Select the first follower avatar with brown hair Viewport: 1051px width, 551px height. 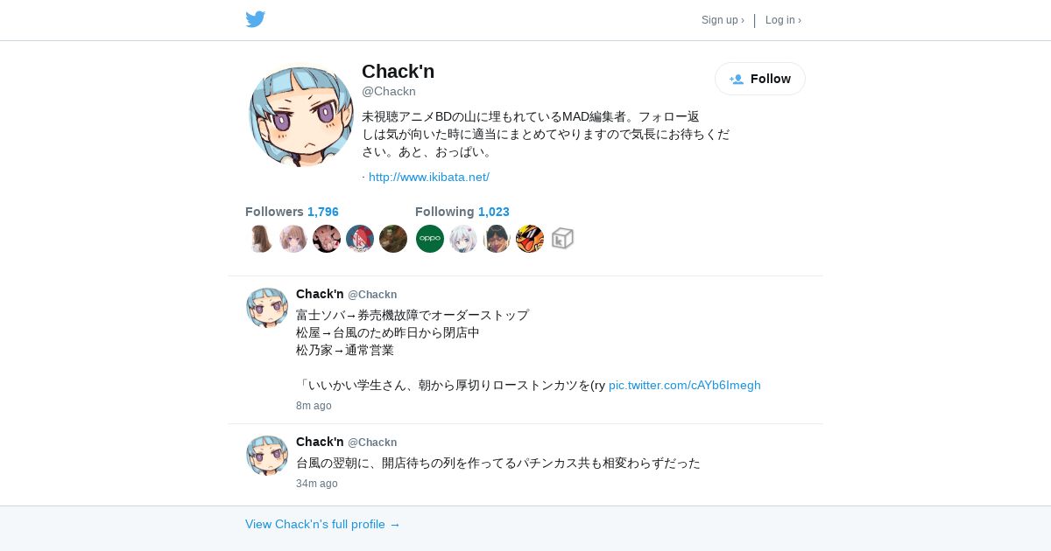pyautogui.click(x=260, y=239)
